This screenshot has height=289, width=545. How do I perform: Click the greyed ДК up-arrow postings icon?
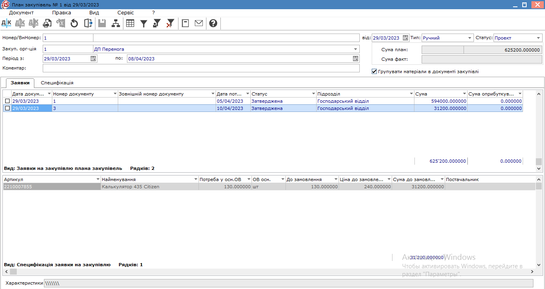click(x=20, y=23)
